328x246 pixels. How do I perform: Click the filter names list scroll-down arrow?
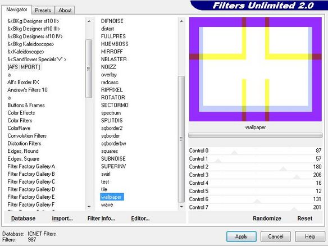[x=181, y=207]
